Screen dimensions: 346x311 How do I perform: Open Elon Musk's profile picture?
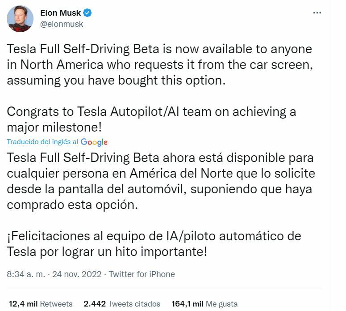pos(20,19)
